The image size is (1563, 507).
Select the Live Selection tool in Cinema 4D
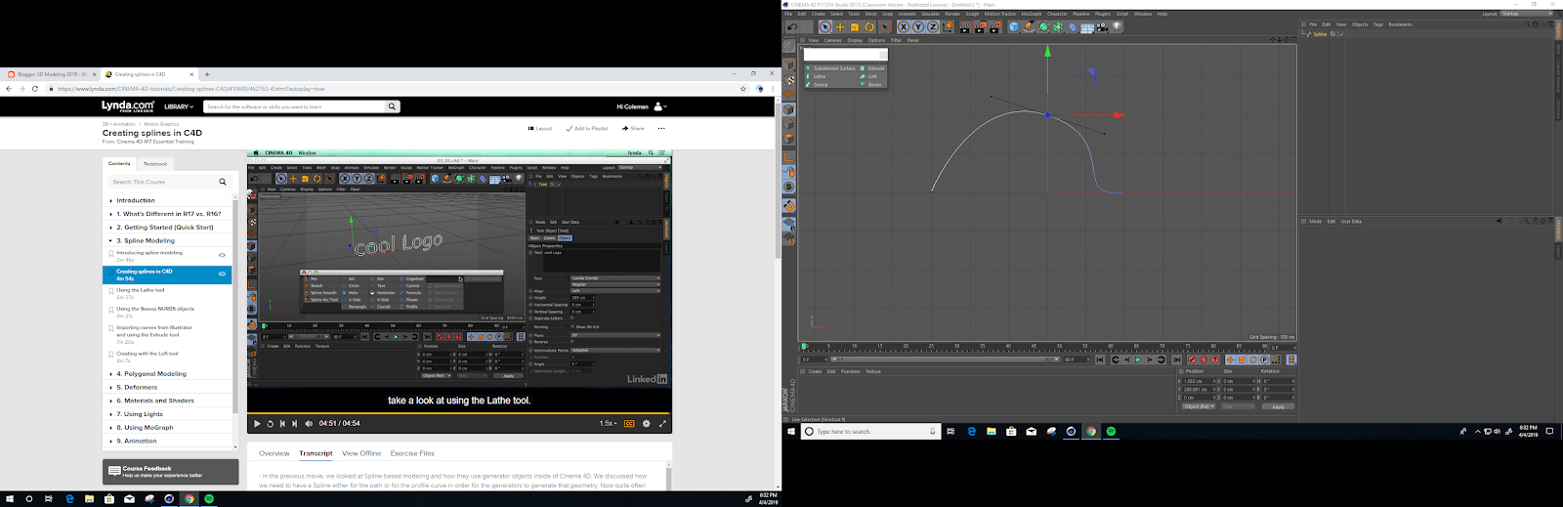pyautogui.click(x=825, y=27)
